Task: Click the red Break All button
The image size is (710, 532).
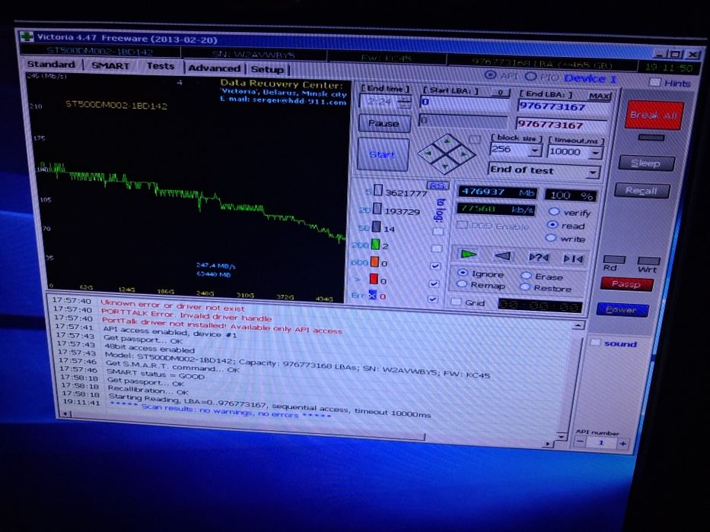Action: coord(654,115)
